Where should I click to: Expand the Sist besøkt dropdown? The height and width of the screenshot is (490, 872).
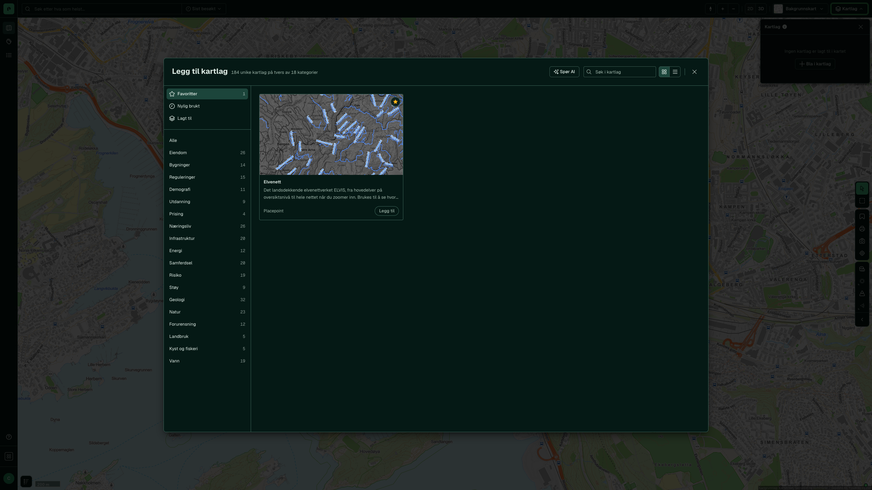[x=204, y=9]
